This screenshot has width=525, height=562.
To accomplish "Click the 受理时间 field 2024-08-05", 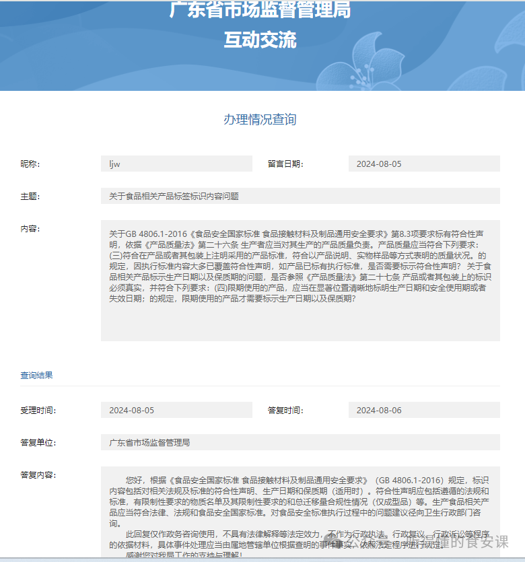I will click(176, 410).
